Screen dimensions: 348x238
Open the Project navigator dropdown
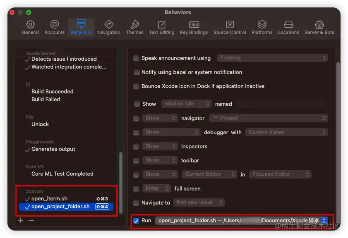click(x=268, y=118)
